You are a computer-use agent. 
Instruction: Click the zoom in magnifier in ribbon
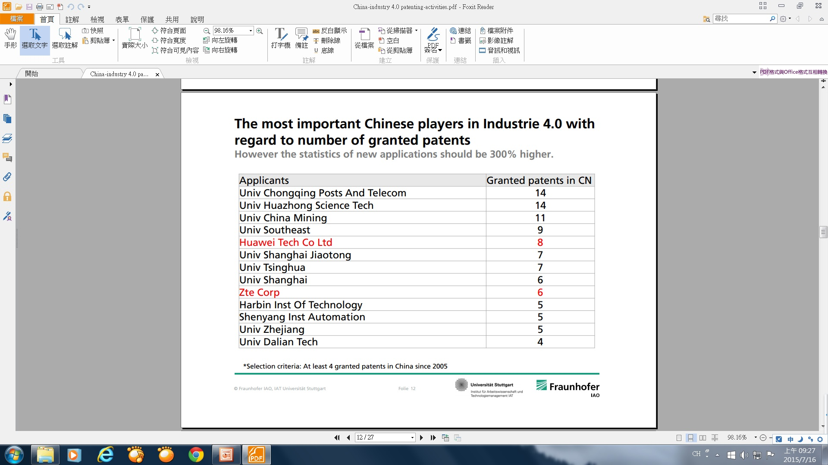[x=259, y=31]
